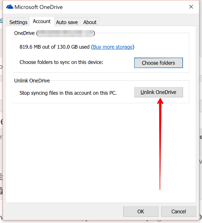202x223 pixels.
Task: Dismiss the dialog with Cancel
Action: coord(179,211)
